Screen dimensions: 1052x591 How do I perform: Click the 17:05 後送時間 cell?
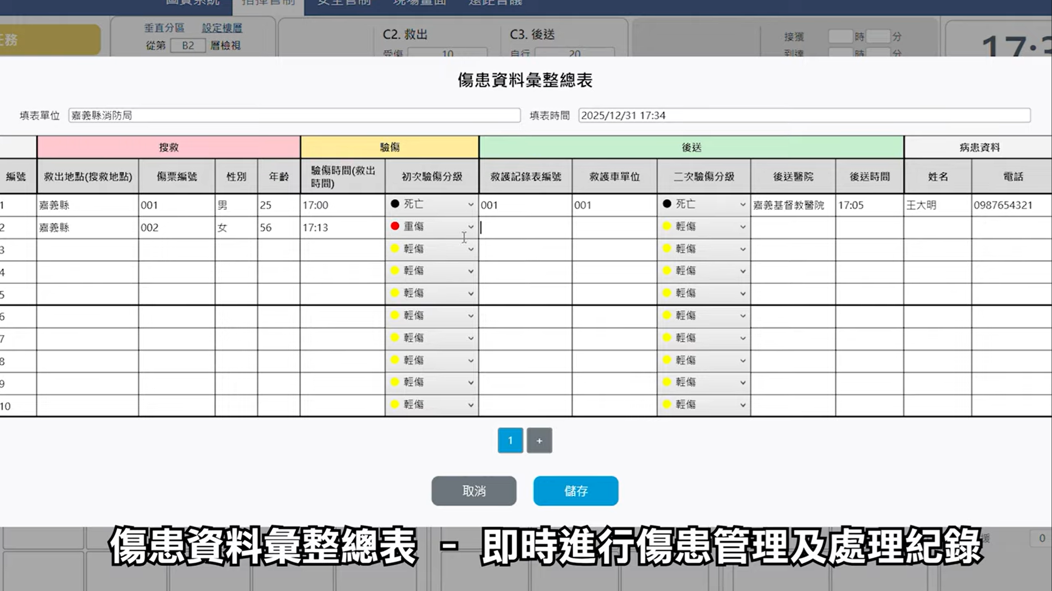870,205
